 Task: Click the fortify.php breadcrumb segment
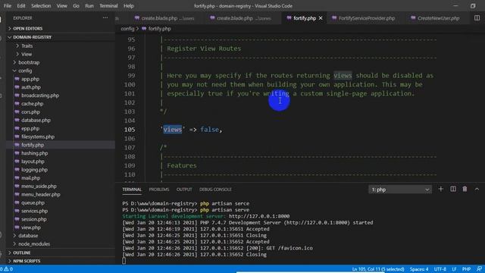(159, 29)
